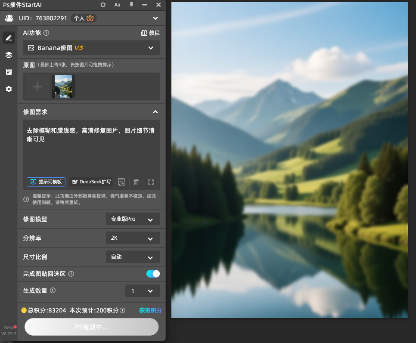Click the DeepSeek扩写 button
The image size is (416, 343).
point(91,182)
